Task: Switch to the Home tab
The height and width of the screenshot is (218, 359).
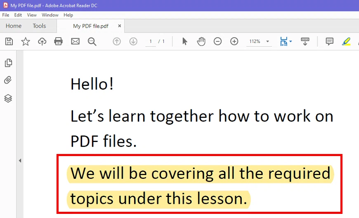Action: 14,26
